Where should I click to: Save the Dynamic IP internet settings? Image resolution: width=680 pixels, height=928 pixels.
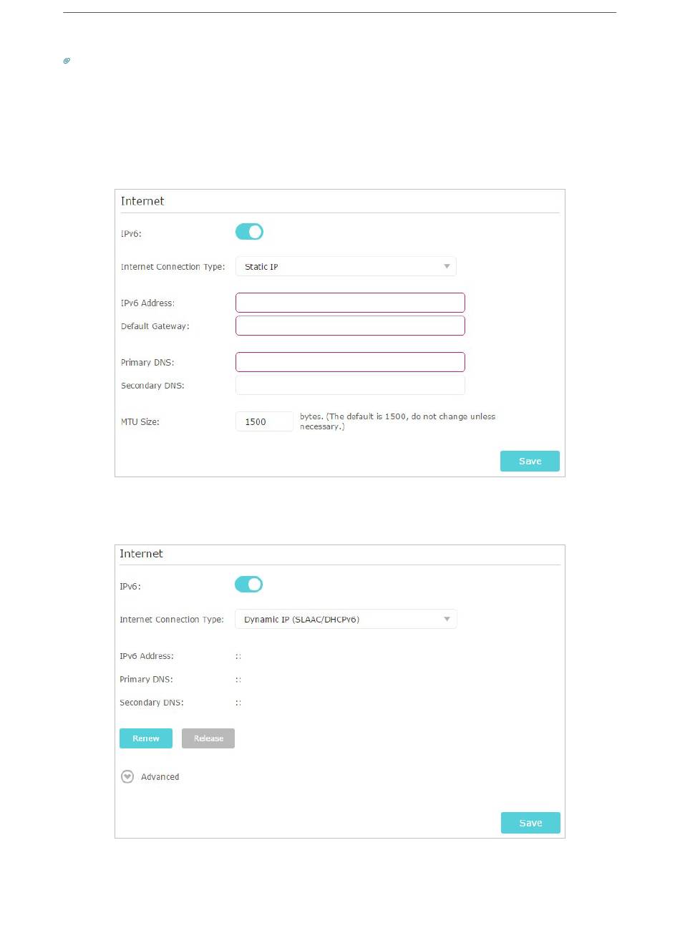pos(530,824)
